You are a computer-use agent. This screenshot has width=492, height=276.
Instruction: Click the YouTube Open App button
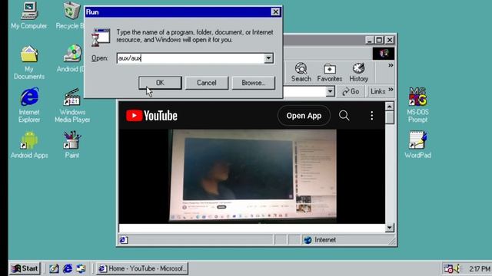[304, 116]
